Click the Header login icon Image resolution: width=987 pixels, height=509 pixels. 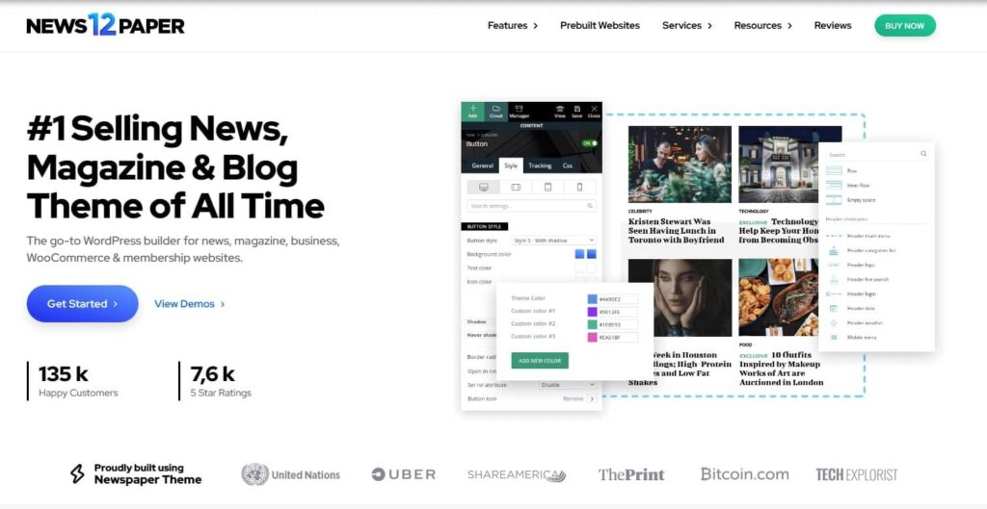[x=834, y=294]
